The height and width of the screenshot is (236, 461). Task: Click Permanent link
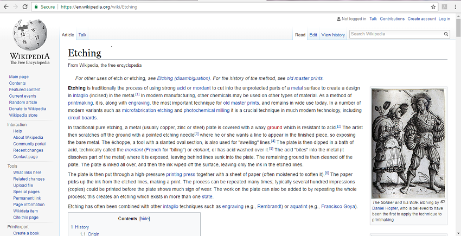(27, 198)
